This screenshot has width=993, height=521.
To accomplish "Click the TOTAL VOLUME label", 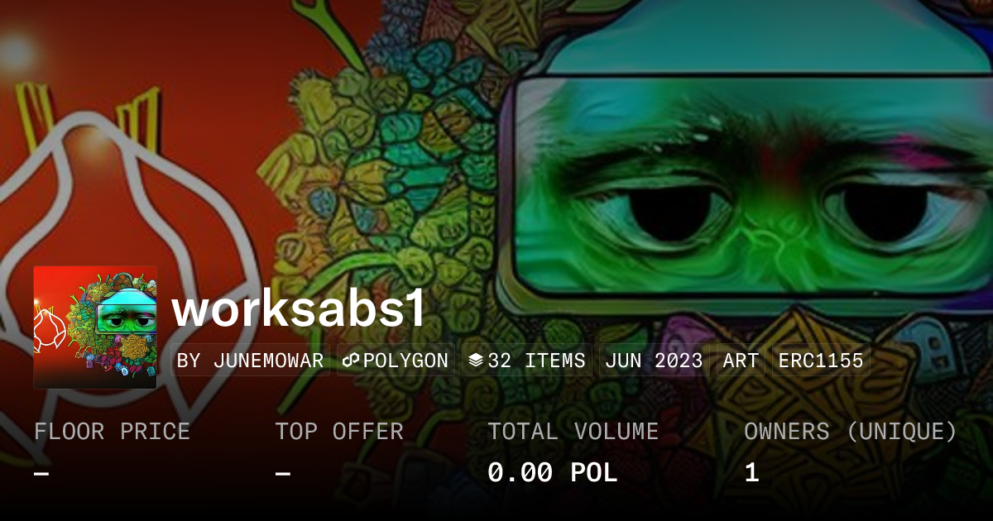I will click(x=573, y=432).
